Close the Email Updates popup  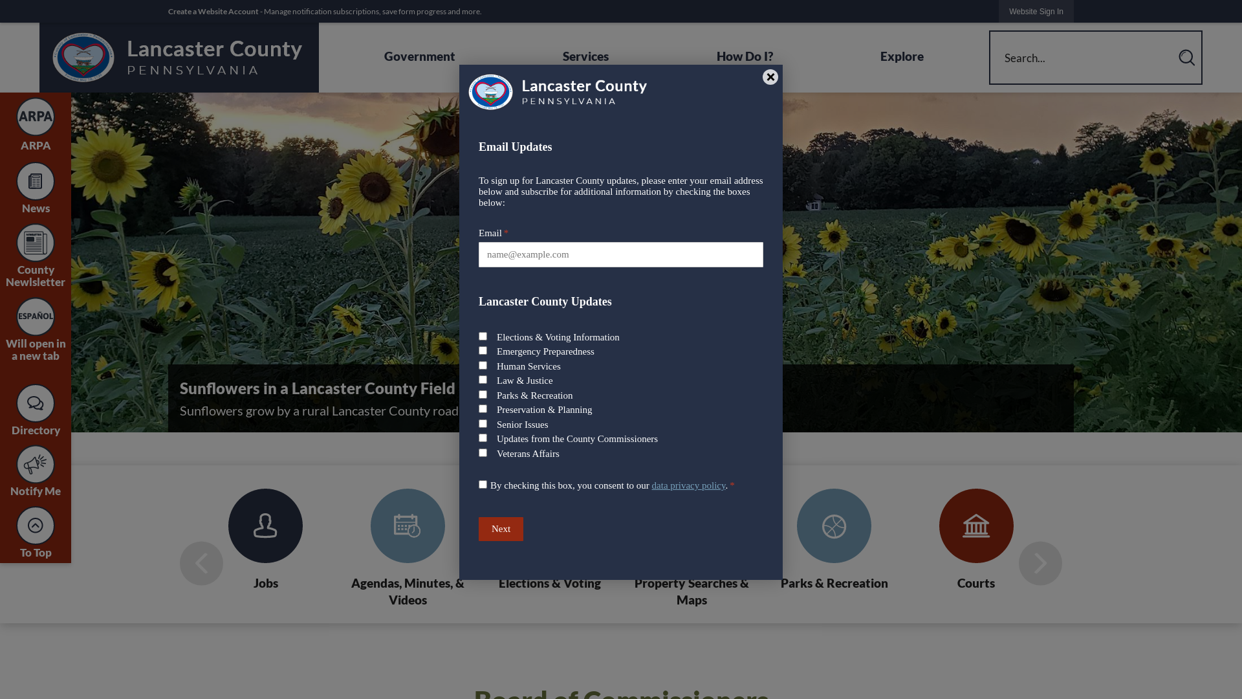(770, 77)
